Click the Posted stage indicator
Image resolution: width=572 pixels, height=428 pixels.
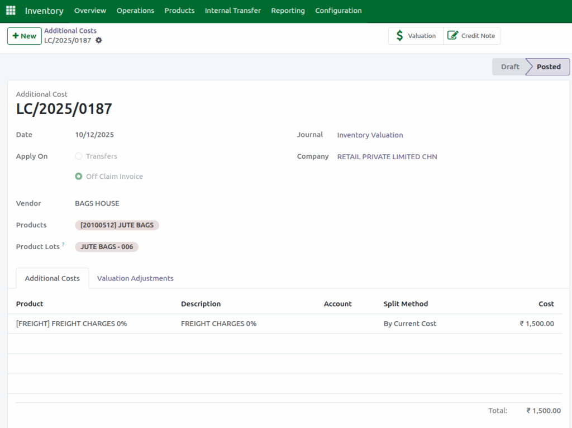tap(547, 66)
